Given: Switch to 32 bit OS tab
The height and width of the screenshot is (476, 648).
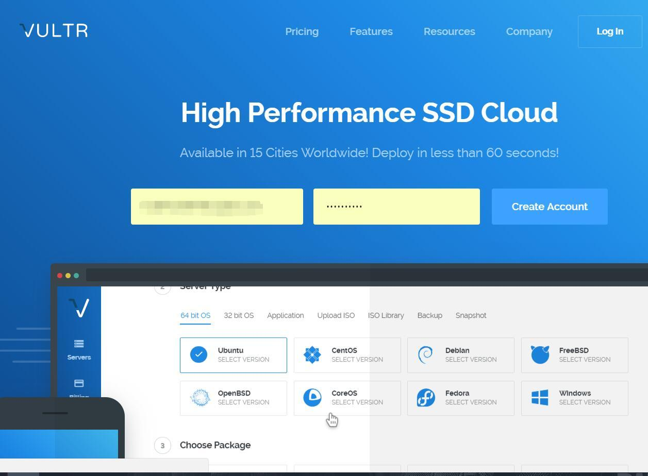Looking at the screenshot, I should point(239,315).
